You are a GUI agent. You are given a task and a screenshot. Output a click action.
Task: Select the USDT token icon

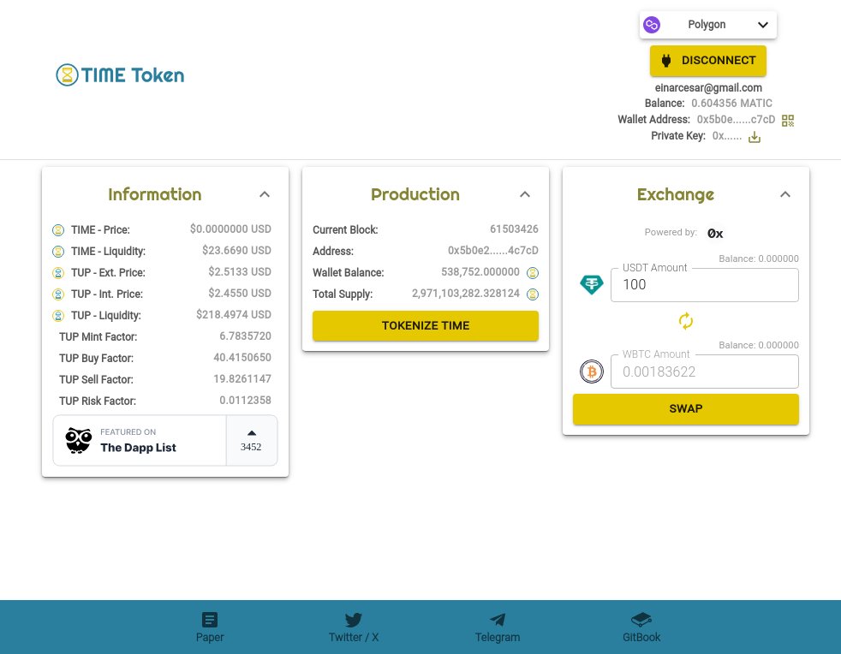point(592,284)
